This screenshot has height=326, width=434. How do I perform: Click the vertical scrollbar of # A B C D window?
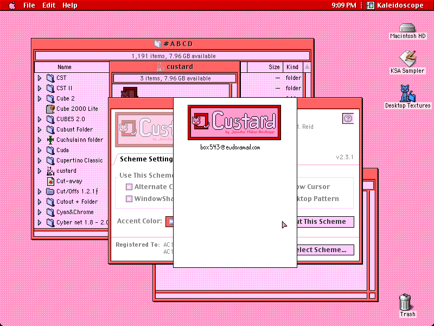pos(308,85)
